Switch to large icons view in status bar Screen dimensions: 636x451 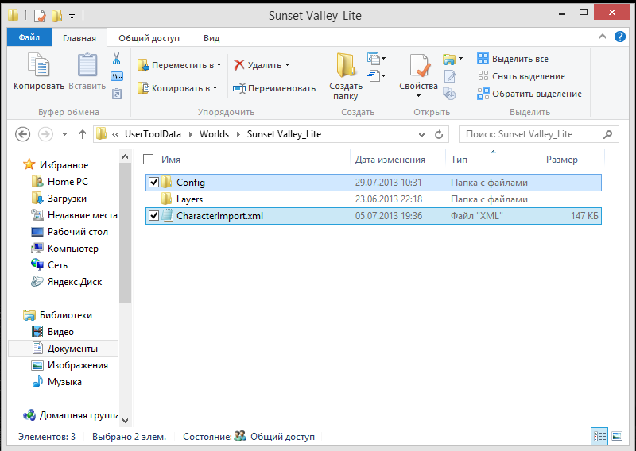point(617,436)
